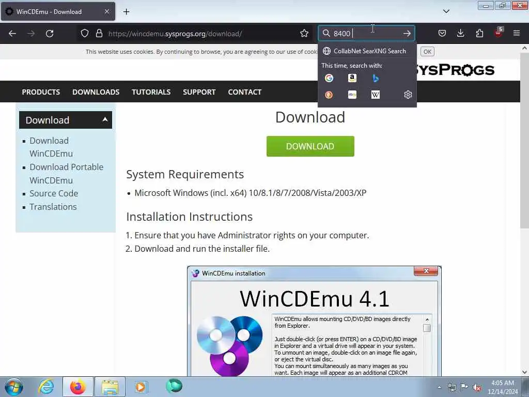Image resolution: width=529 pixels, height=397 pixels.
Task: Open the Windows Start menu
Action: (x=14, y=387)
